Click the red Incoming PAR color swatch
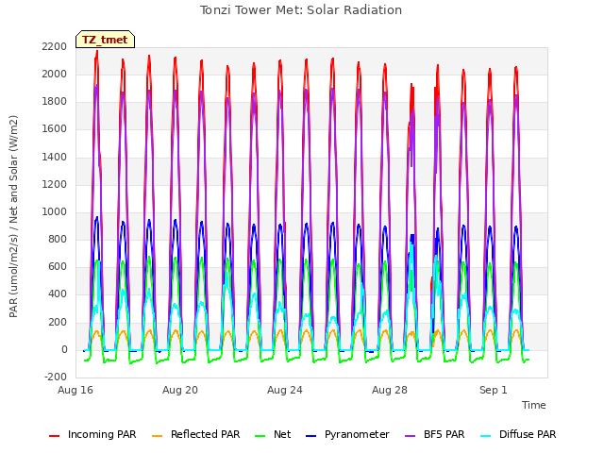 55,436
